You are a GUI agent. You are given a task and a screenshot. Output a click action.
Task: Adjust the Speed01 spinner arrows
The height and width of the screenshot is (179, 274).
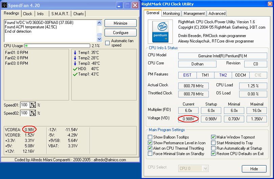pyautogui.click(x=33, y=105)
